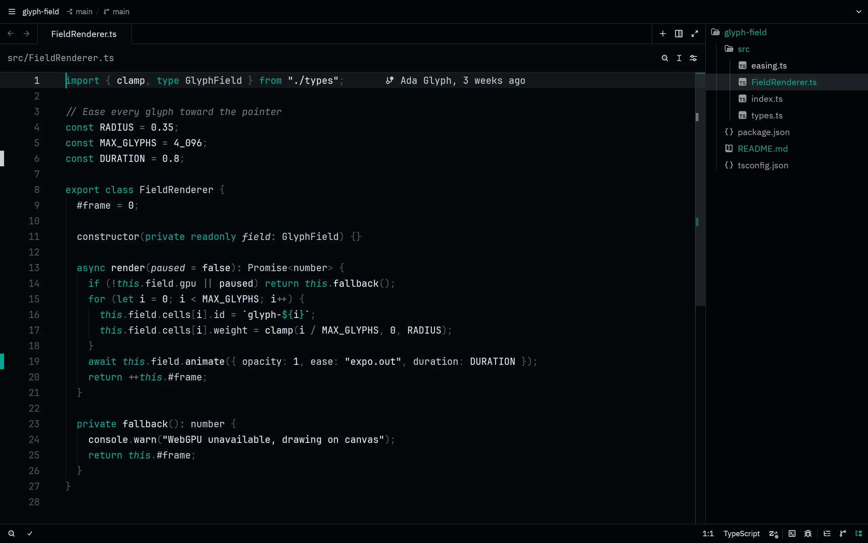Toggle the project panel tree icon

tap(859, 533)
